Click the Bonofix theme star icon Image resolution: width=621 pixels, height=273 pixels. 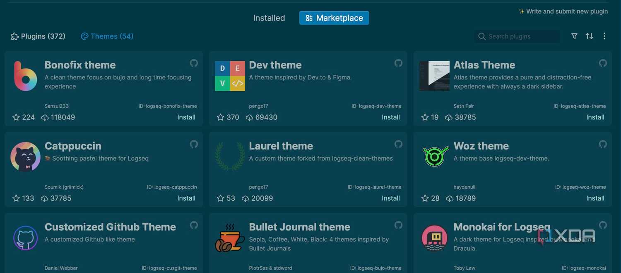click(16, 117)
